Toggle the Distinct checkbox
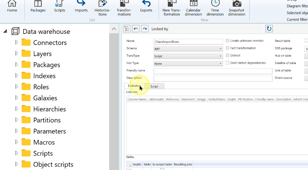This screenshot has width=308, height=170. (228, 55)
